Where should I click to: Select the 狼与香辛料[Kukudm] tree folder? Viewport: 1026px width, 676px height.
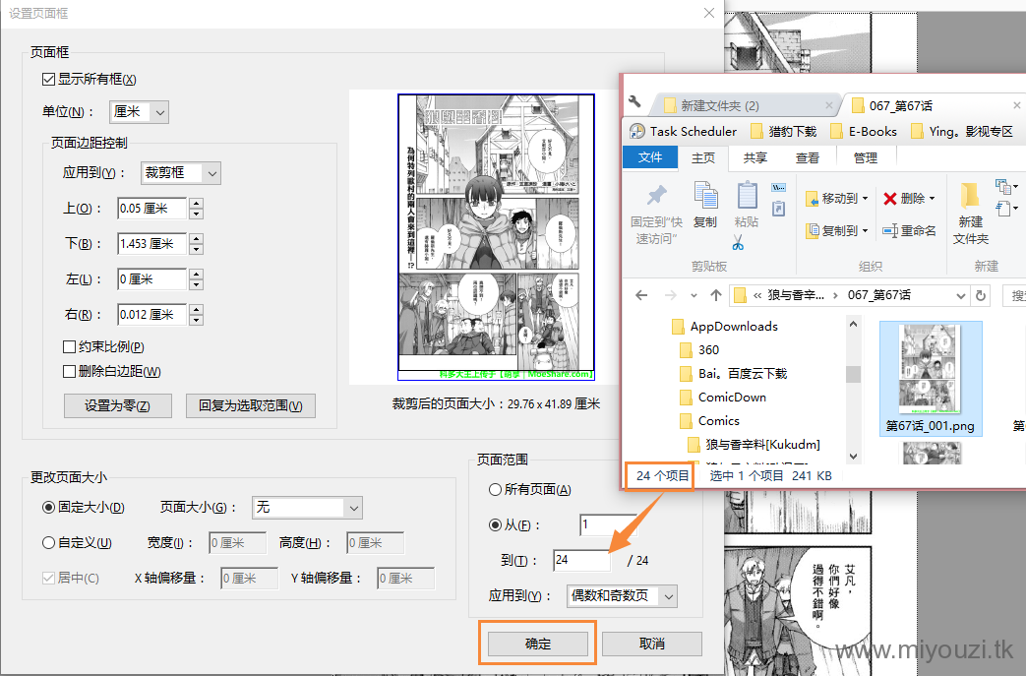tap(754, 445)
